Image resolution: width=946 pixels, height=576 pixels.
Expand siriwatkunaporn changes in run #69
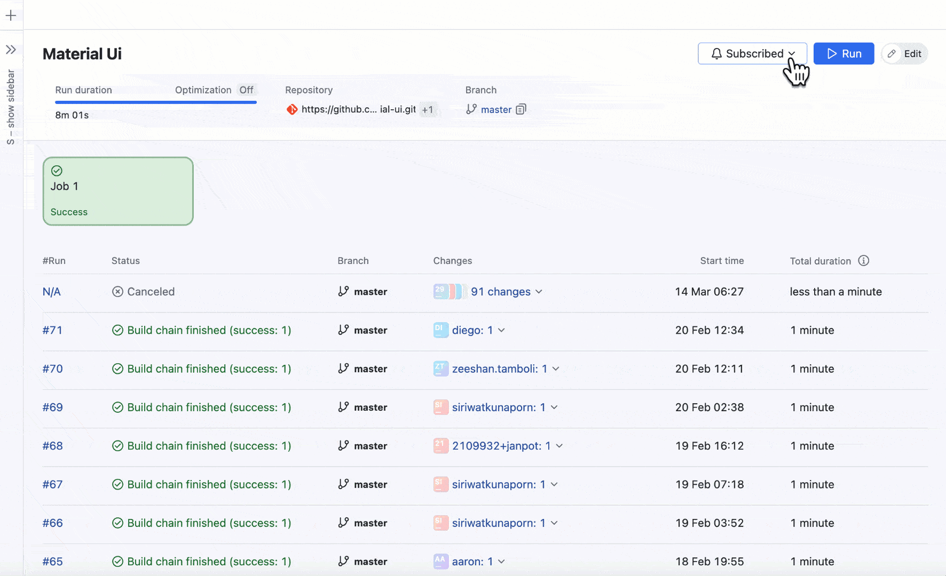coord(554,407)
